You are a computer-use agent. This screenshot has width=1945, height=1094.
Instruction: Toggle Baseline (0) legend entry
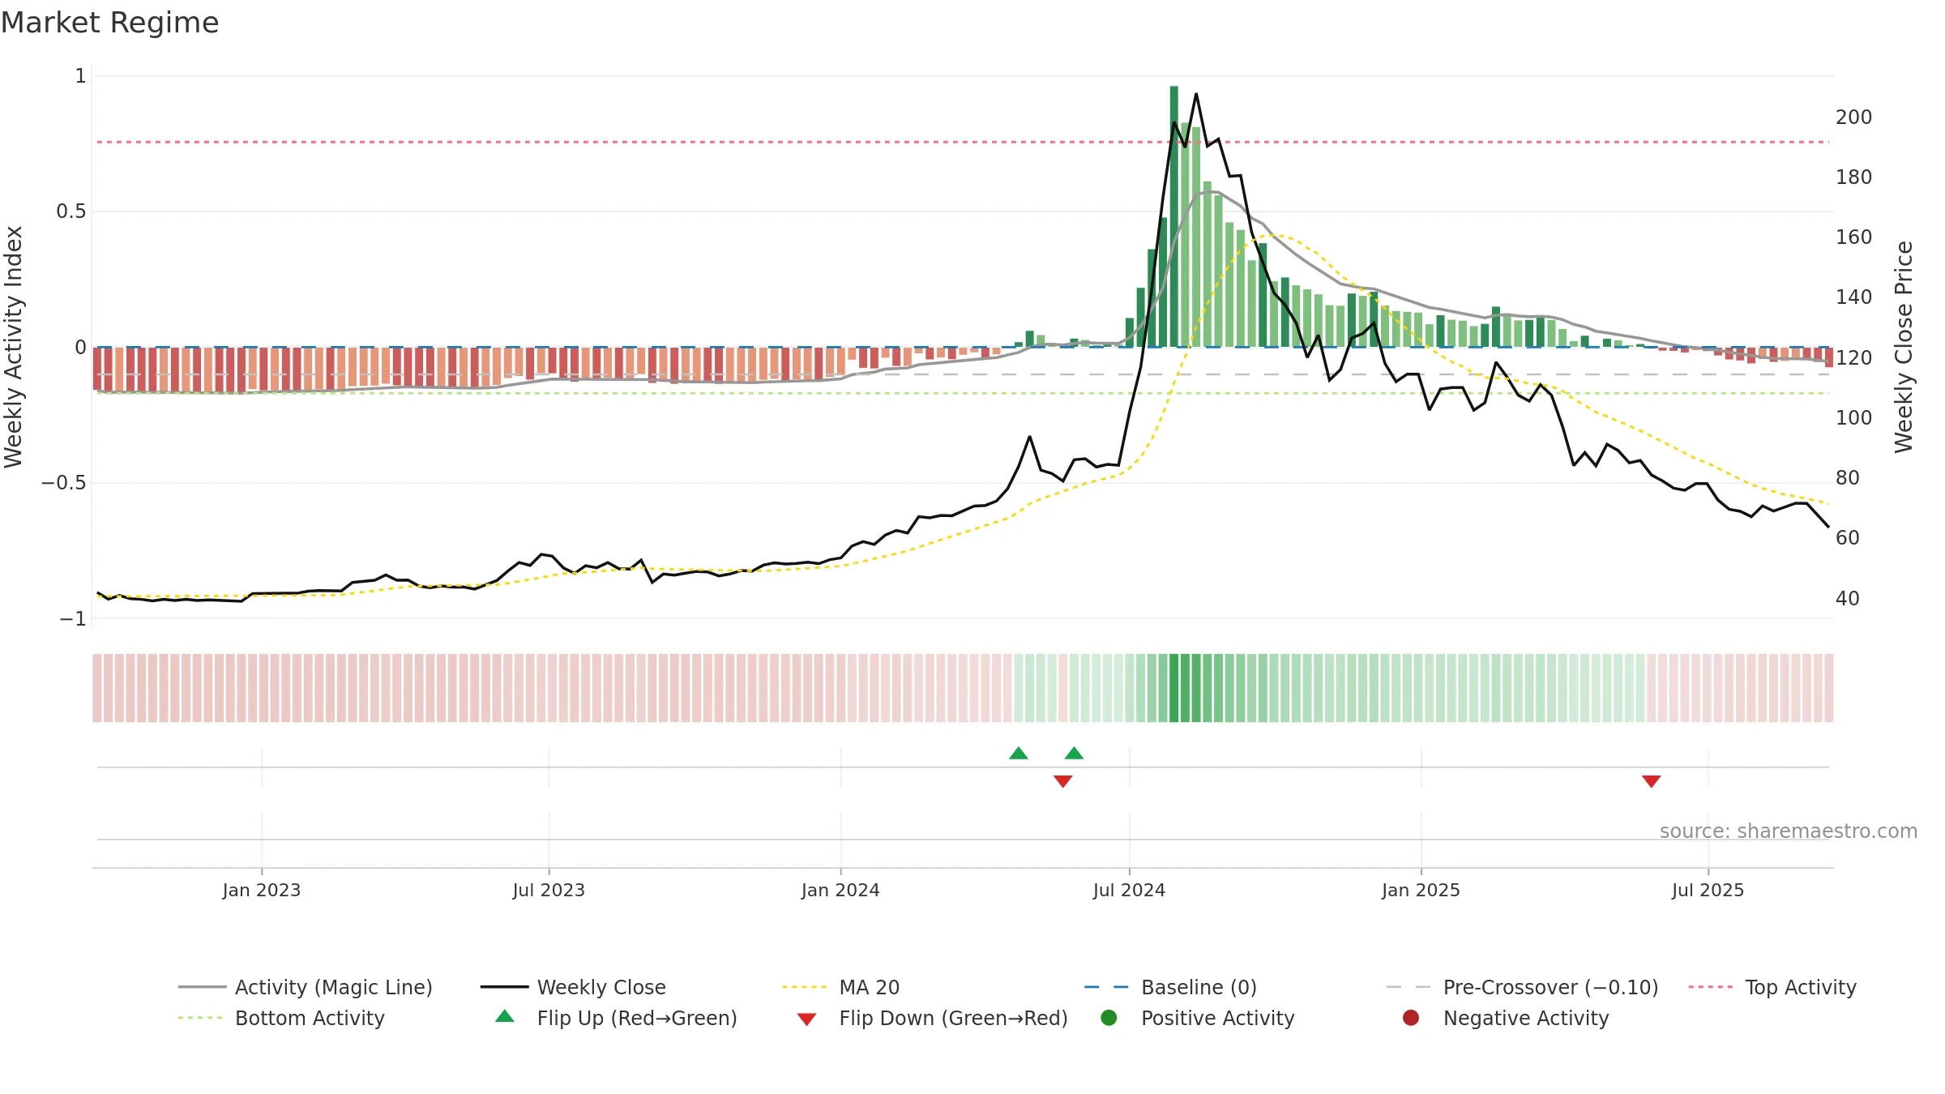1170,987
